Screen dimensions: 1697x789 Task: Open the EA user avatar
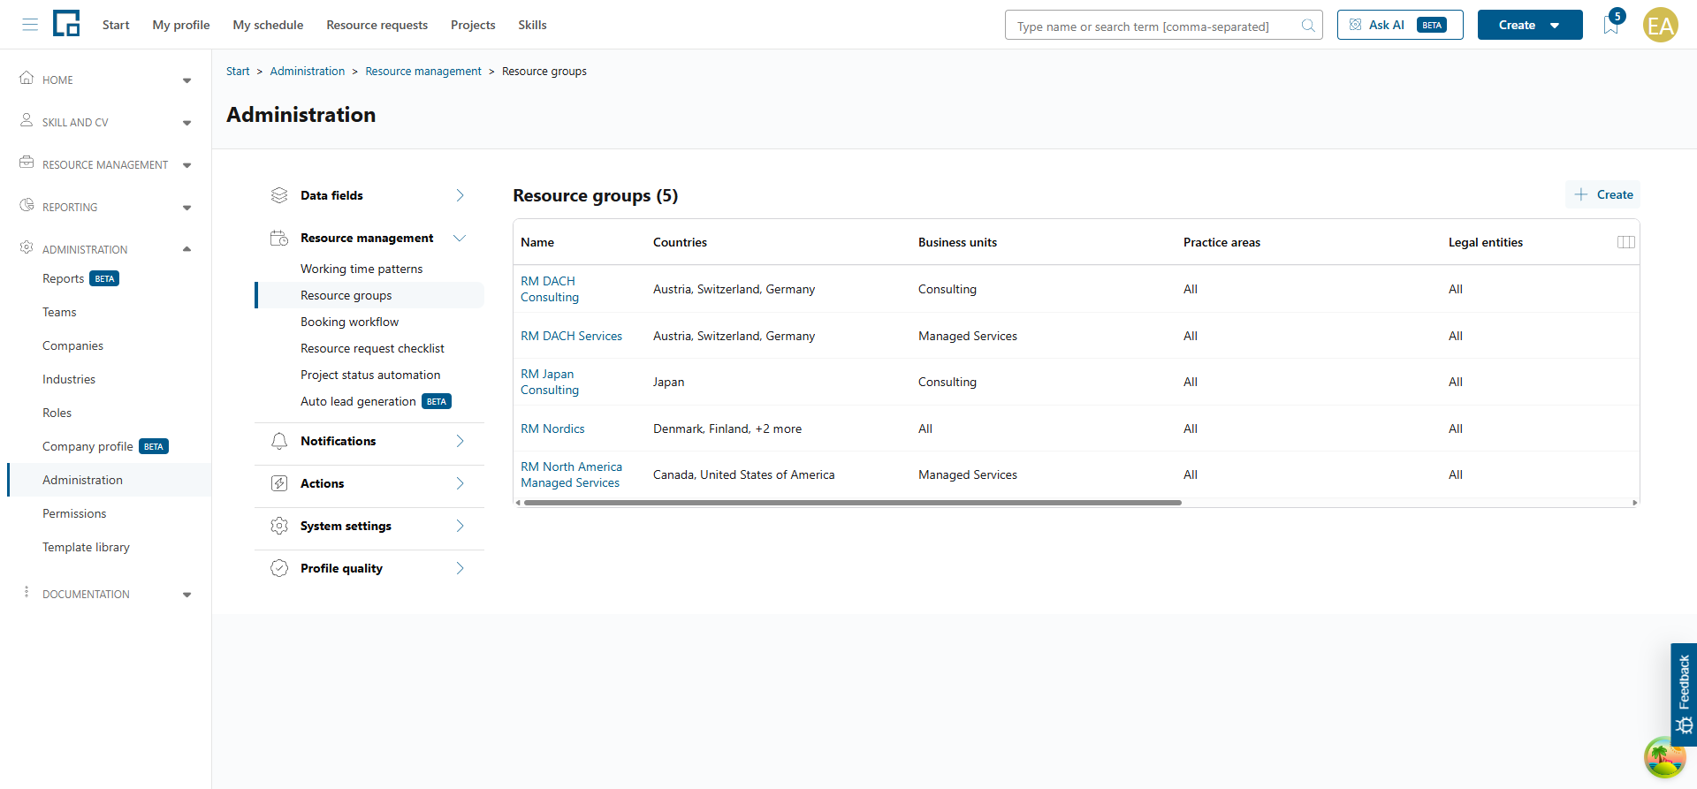1661,25
